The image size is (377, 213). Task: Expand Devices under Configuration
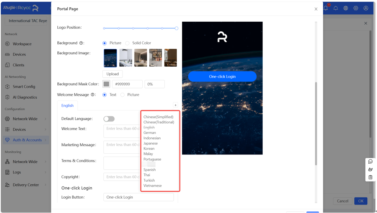click(x=45, y=129)
